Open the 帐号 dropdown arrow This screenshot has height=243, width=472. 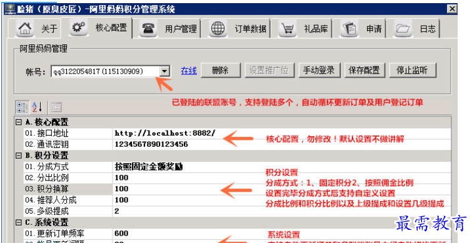tap(164, 71)
